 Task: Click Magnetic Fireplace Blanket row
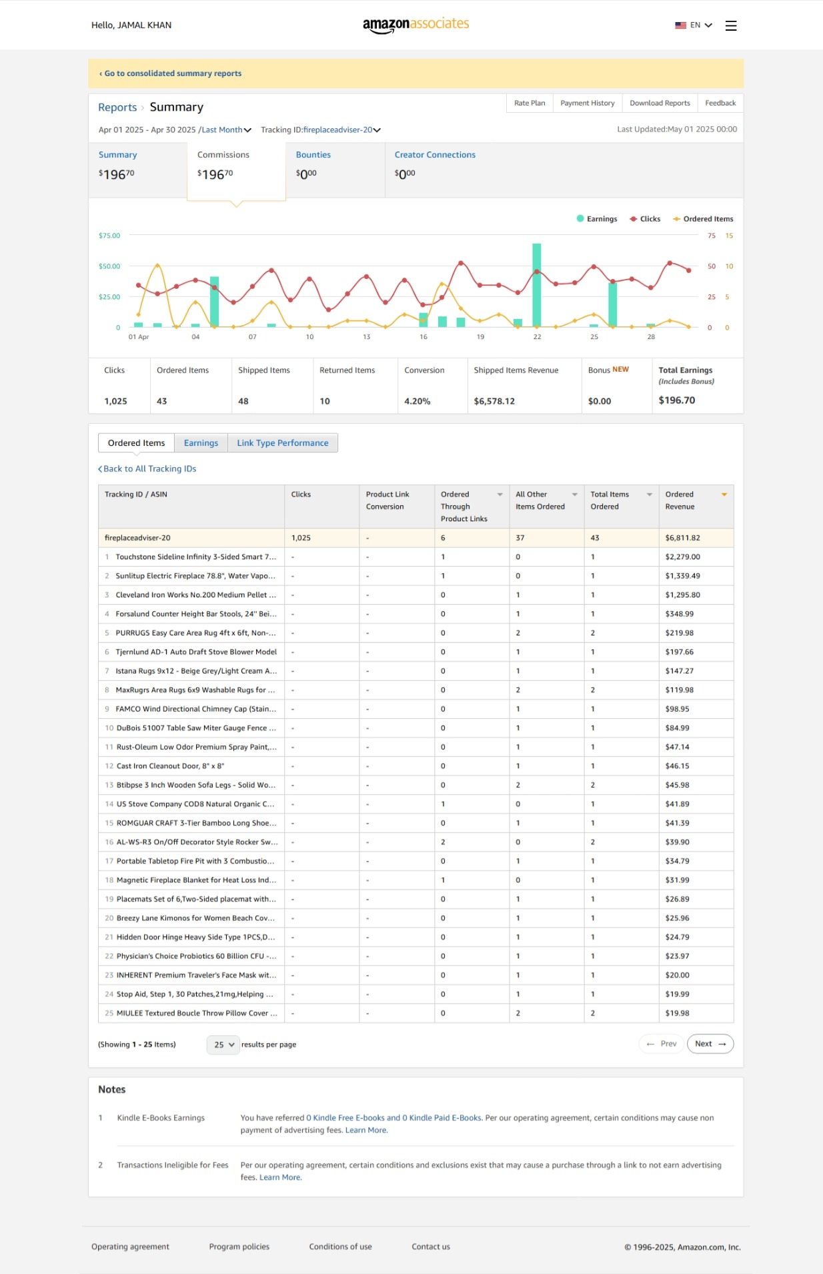[x=416, y=880]
